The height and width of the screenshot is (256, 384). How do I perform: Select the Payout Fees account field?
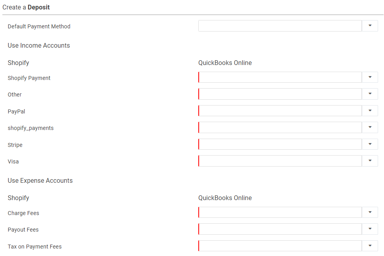280,229
